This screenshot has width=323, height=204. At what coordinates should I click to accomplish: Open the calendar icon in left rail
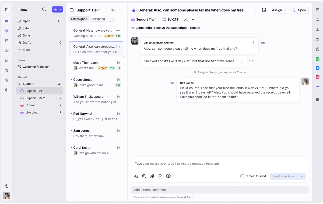pos(7,41)
